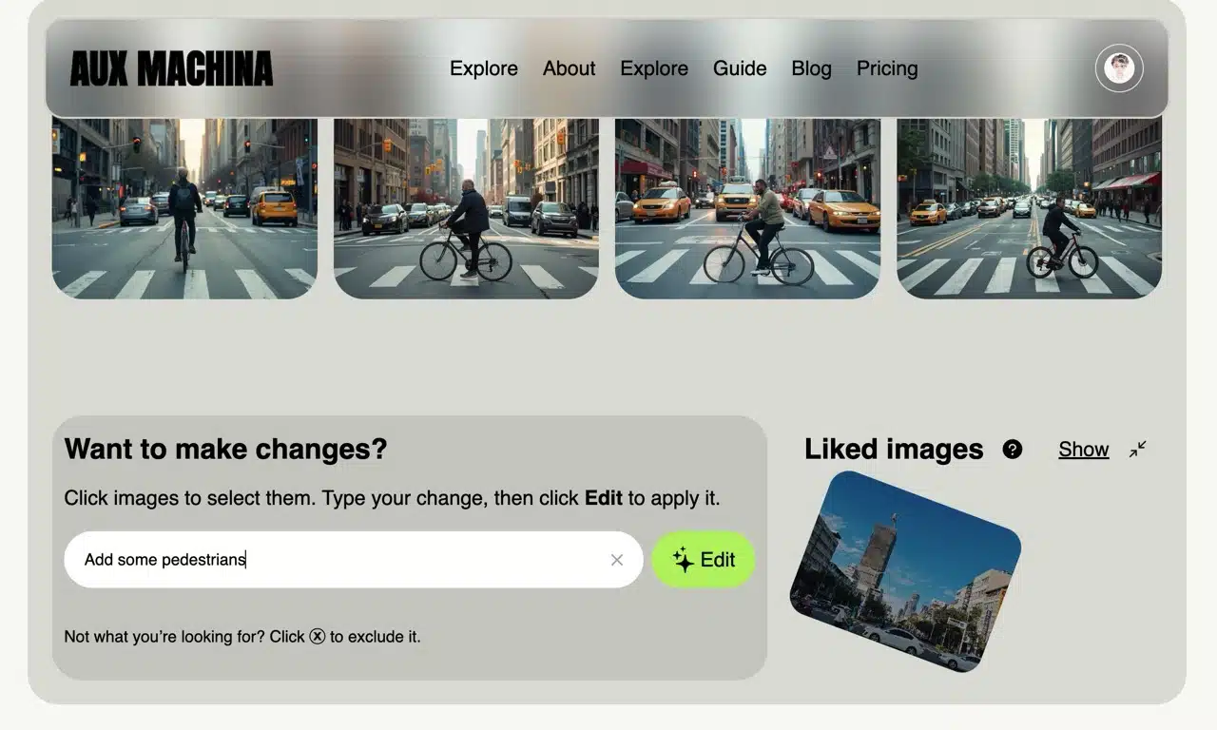This screenshot has height=730, width=1217.
Task: Open the Pricing page
Action: point(887,68)
